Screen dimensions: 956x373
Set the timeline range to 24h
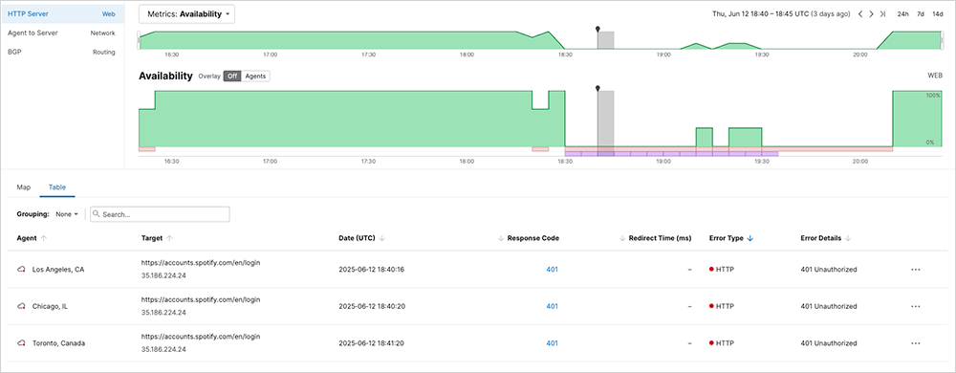(903, 14)
